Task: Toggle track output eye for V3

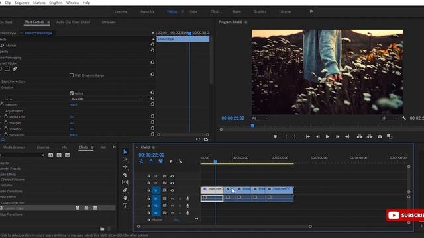Action: coord(172,177)
